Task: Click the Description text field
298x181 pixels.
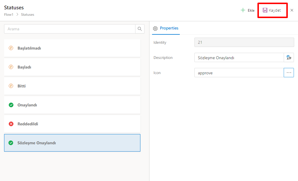Action: tap(239, 58)
